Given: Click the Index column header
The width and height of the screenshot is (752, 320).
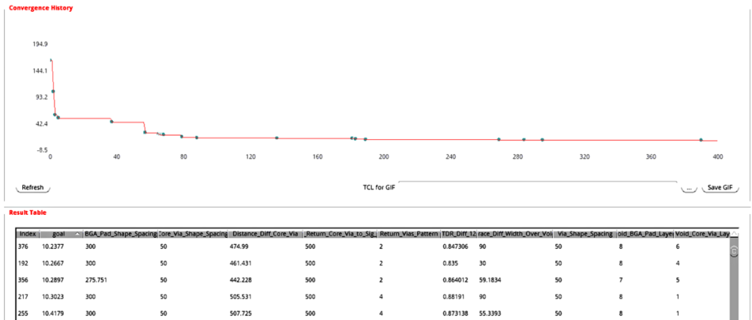Looking at the screenshot, I should click(x=28, y=234).
